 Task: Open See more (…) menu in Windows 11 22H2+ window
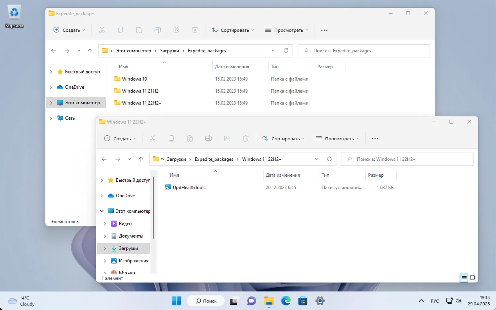tap(375, 139)
